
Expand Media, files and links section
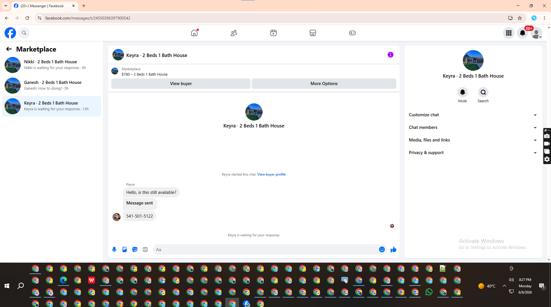[x=473, y=140]
